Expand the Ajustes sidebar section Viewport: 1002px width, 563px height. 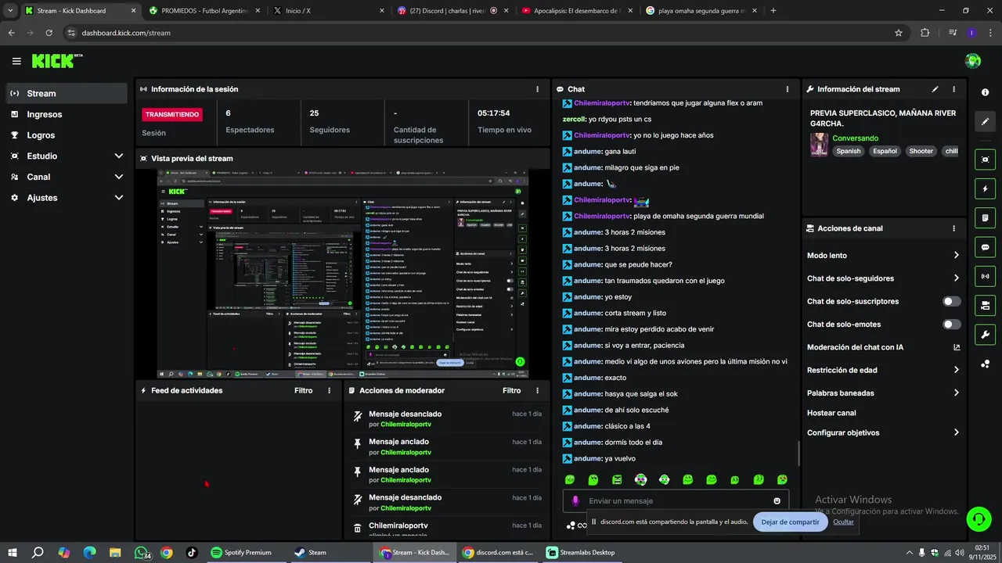tap(67, 198)
